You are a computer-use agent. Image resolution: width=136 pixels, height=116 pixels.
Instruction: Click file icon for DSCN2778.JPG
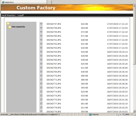(41, 107)
